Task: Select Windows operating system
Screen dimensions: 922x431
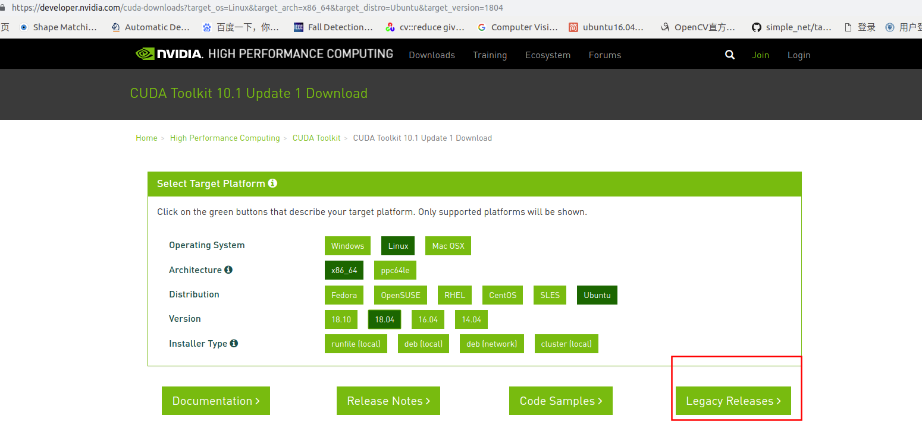Action: [347, 246]
